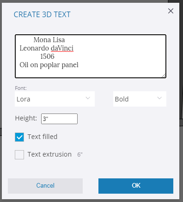
Task: Uncheck the Text filled checkbox
Action: (19, 137)
